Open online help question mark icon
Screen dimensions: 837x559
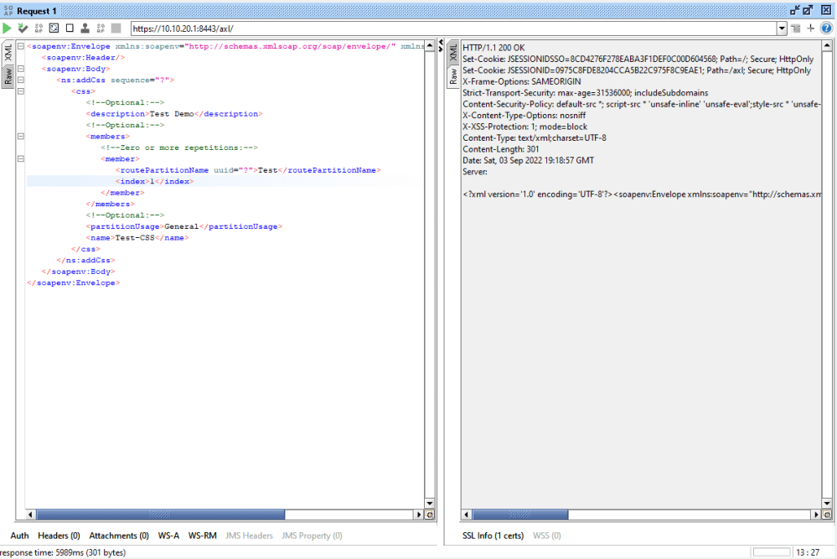[x=826, y=28]
